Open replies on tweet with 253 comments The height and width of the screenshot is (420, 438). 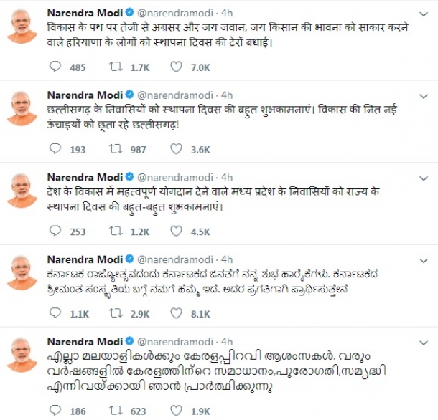[56, 231]
